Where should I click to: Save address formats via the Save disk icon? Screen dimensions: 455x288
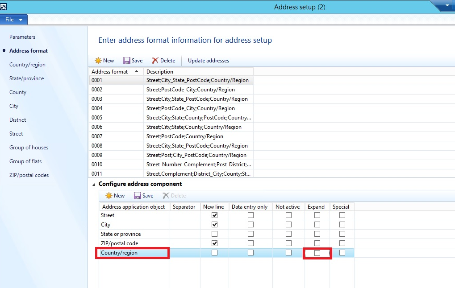[x=133, y=60]
